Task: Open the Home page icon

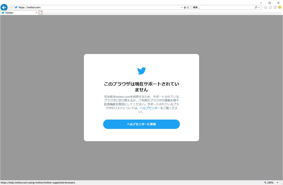Action: point(266,7)
